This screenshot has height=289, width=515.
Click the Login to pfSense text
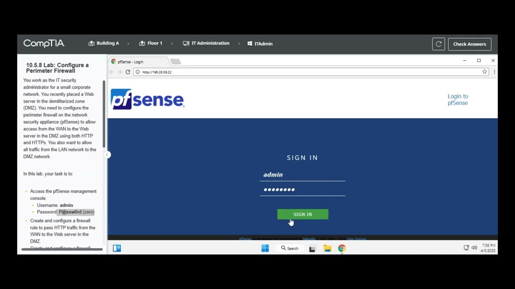[458, 100]
